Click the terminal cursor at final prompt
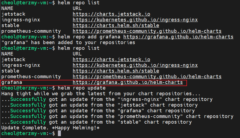Viewport: 240px width, 138px height. coord(59,133)
